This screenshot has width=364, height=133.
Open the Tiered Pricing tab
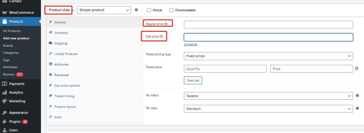(94, 96)
